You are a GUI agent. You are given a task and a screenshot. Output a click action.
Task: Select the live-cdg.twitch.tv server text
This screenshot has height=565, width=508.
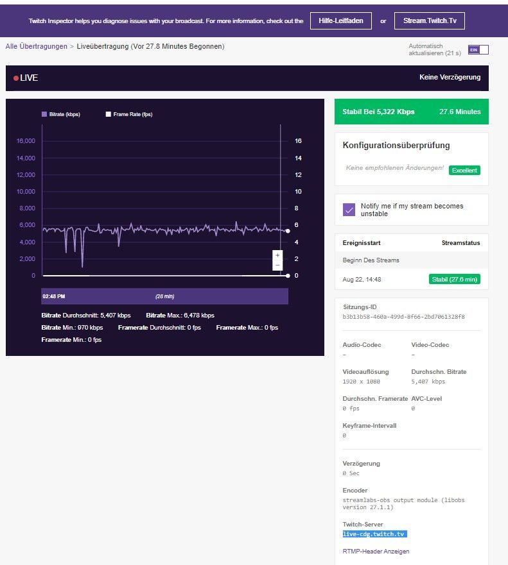click(374, 534)
